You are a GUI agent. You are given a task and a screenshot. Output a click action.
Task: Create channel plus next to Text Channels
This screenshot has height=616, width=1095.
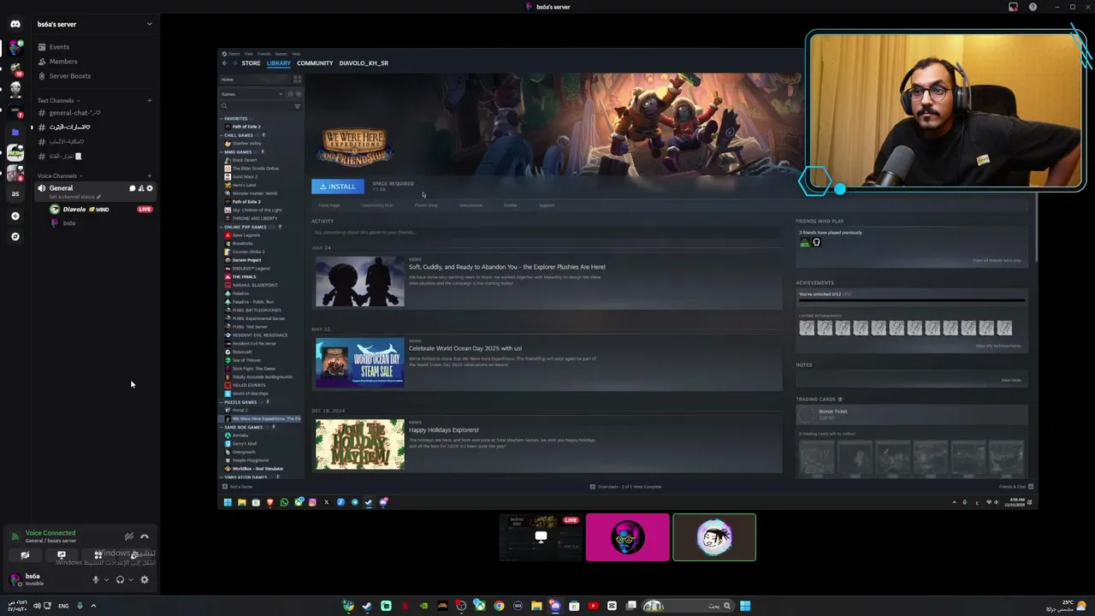(150, 101)
